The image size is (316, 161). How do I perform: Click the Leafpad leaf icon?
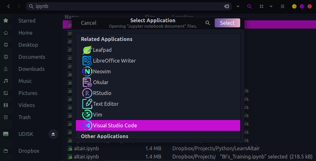pyautogui.click(x=87, y=50)
